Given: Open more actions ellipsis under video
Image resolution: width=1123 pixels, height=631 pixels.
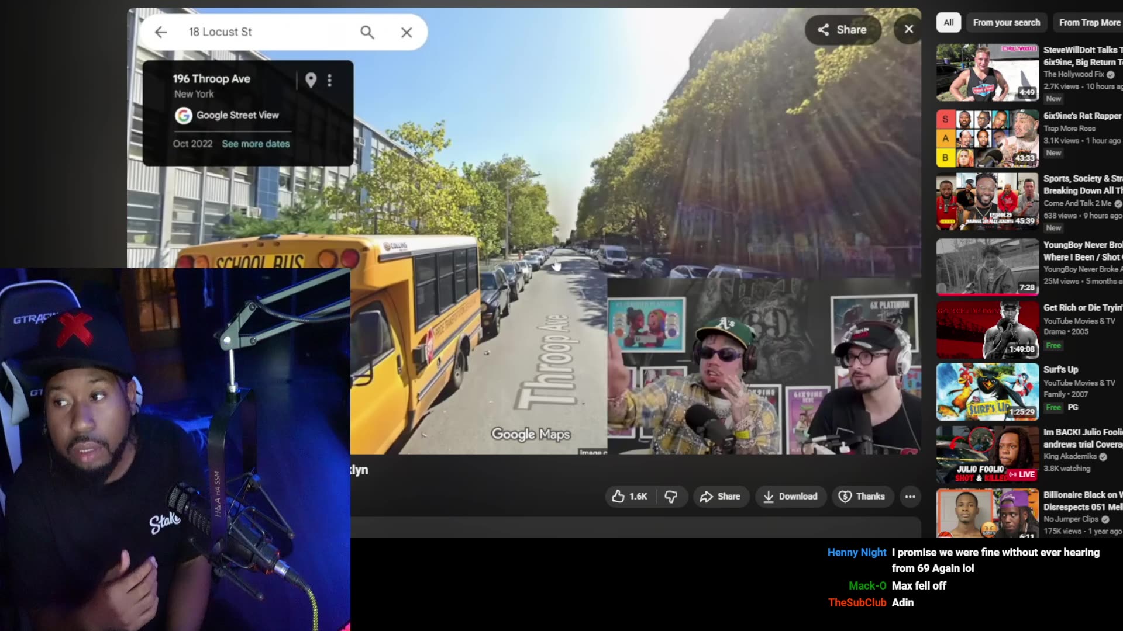Looking at the screenshot, I should [910, 497].
